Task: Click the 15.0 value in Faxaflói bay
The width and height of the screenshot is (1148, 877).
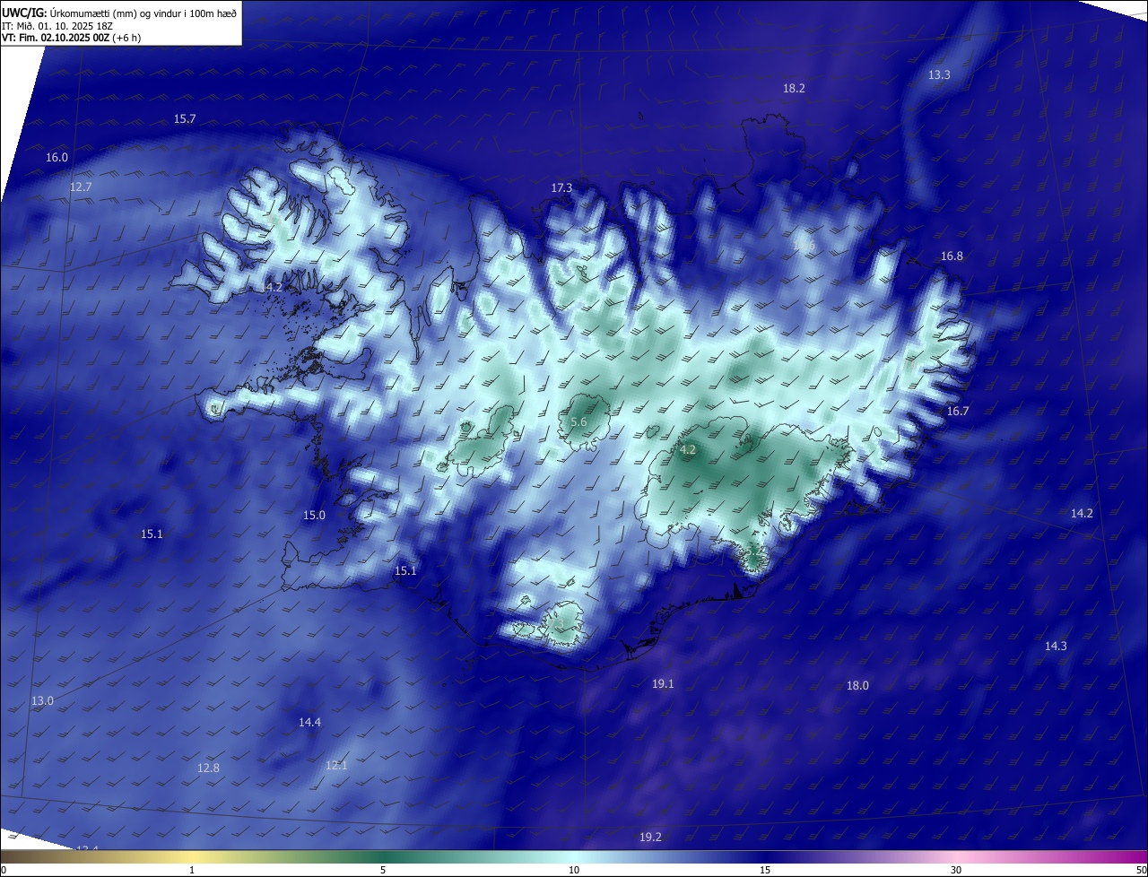Action: [314, 516]
